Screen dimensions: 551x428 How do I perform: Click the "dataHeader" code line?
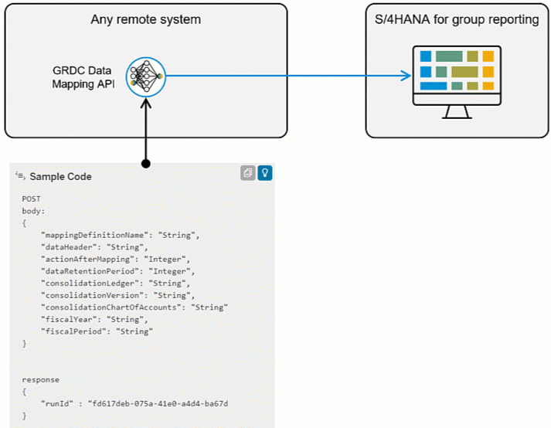(94, 247)
